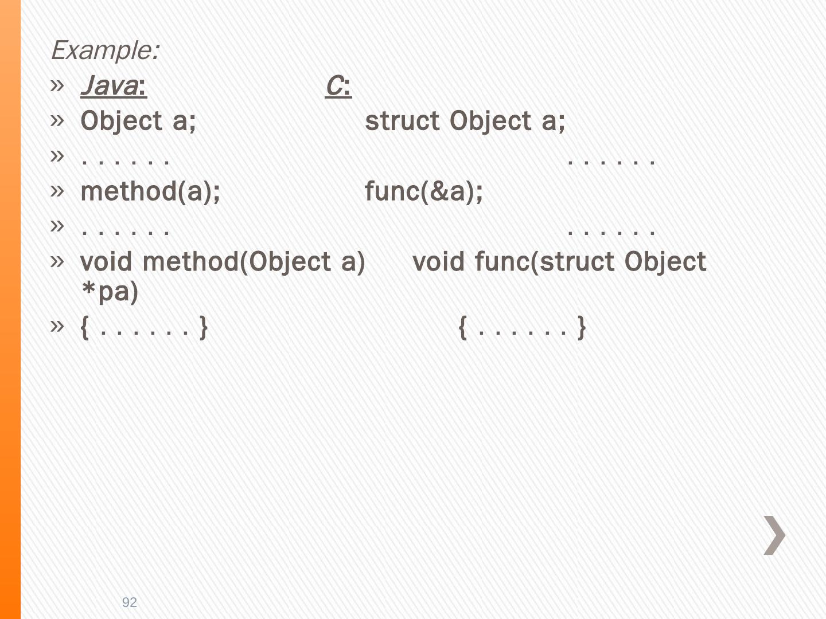Click the "func(&a);" call text
This screenshot has width=826, height=619.
click(x=423, y=191)
